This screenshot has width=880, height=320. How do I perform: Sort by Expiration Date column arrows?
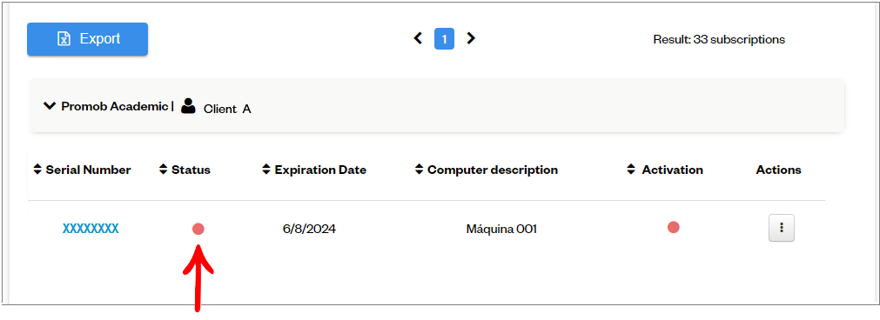266,170
